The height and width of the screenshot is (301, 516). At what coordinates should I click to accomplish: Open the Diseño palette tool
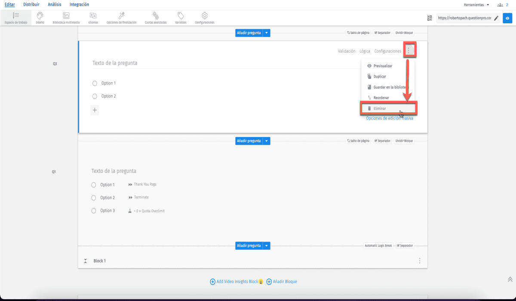pos(40,18)
